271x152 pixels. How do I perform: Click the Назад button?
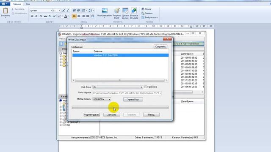[x=151, y=114]
